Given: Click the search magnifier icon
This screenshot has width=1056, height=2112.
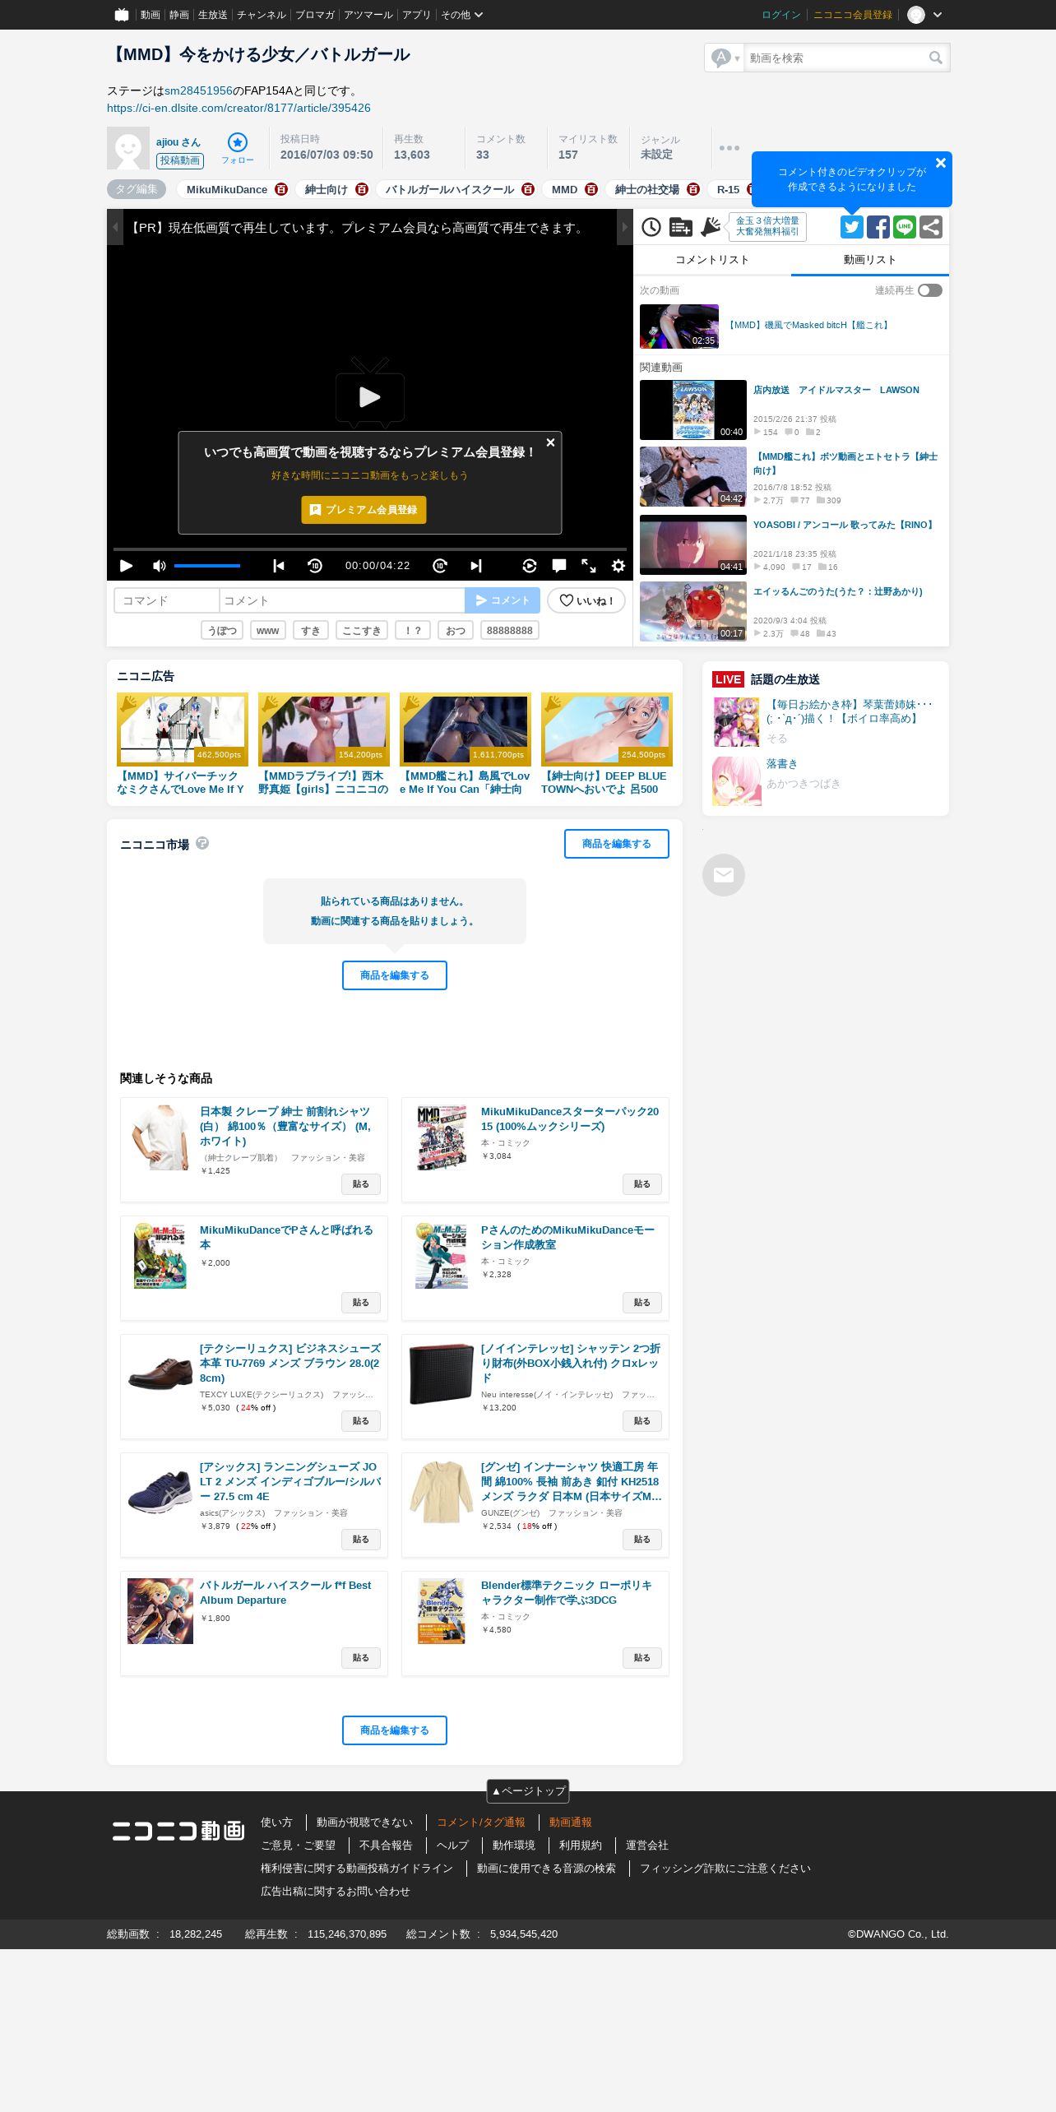Looking at the screenshot, I should (935, 58).
